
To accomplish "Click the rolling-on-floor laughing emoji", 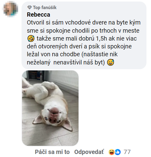I will point(31,38).
